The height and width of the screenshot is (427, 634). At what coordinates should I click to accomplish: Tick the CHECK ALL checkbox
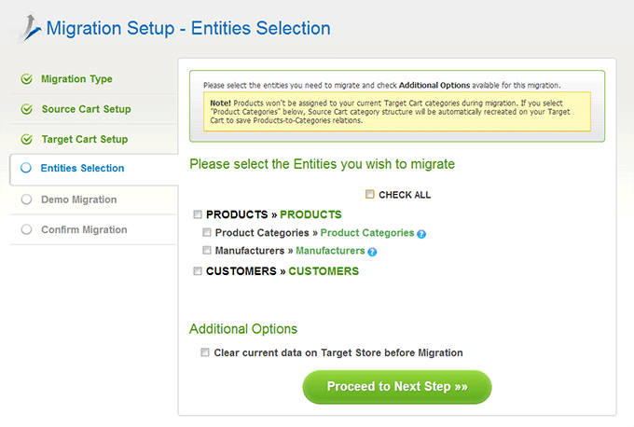click(369, 195)
